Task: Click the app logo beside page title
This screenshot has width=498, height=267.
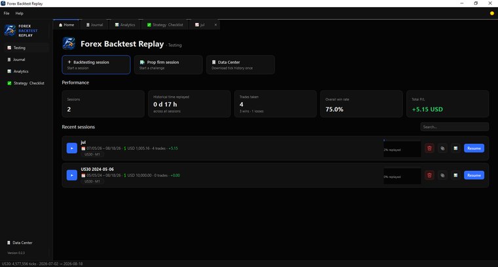Action: point(69,43)
